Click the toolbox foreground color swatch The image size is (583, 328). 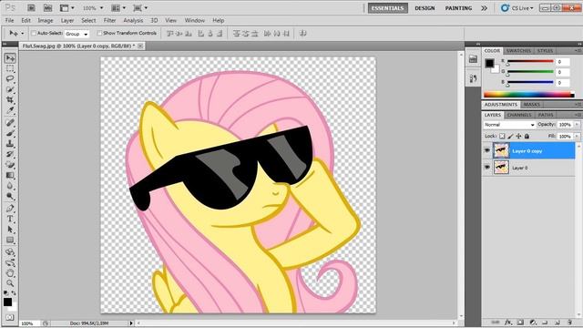pyautogui.click(x=7, y=302)
